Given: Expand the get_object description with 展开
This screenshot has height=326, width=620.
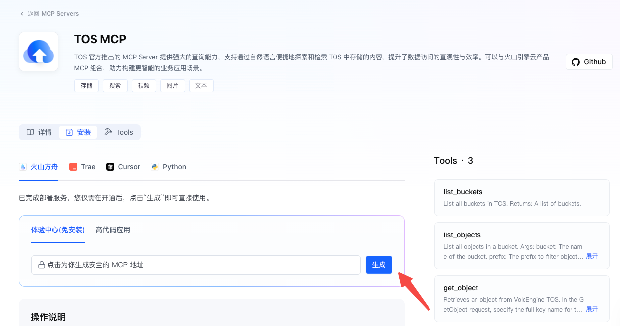Looking at the screenshot, I should point(592,309).
